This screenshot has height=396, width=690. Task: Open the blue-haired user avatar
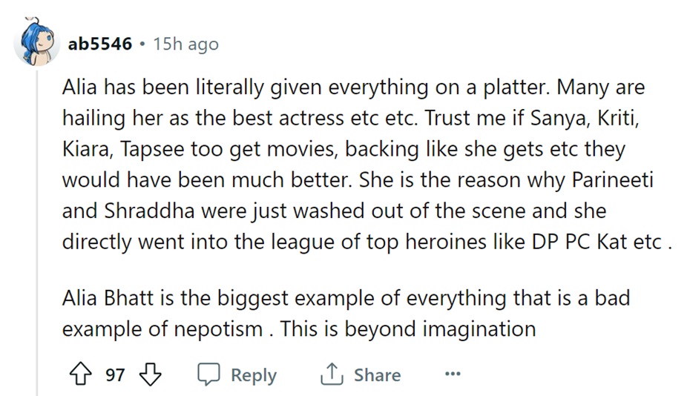37,44
